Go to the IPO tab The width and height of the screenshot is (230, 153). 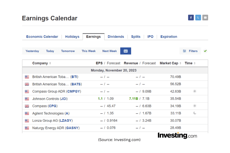pos(150,37)
